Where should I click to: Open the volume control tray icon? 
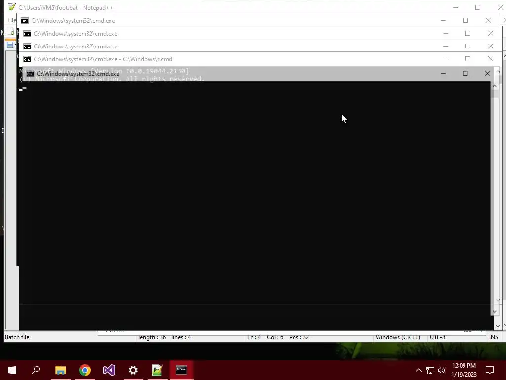pyautogui.click(x=442, y=370)
